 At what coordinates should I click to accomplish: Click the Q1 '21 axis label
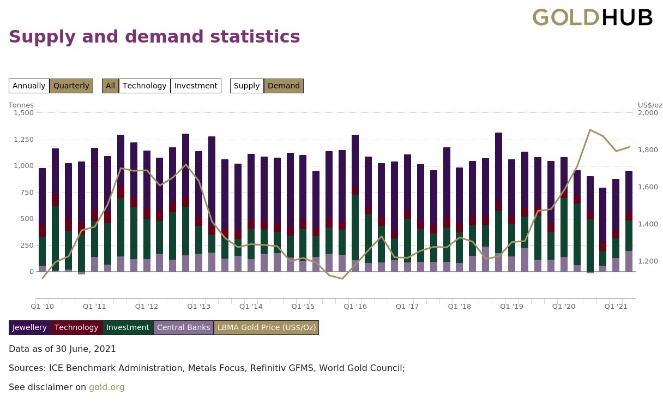click(616, 307)
